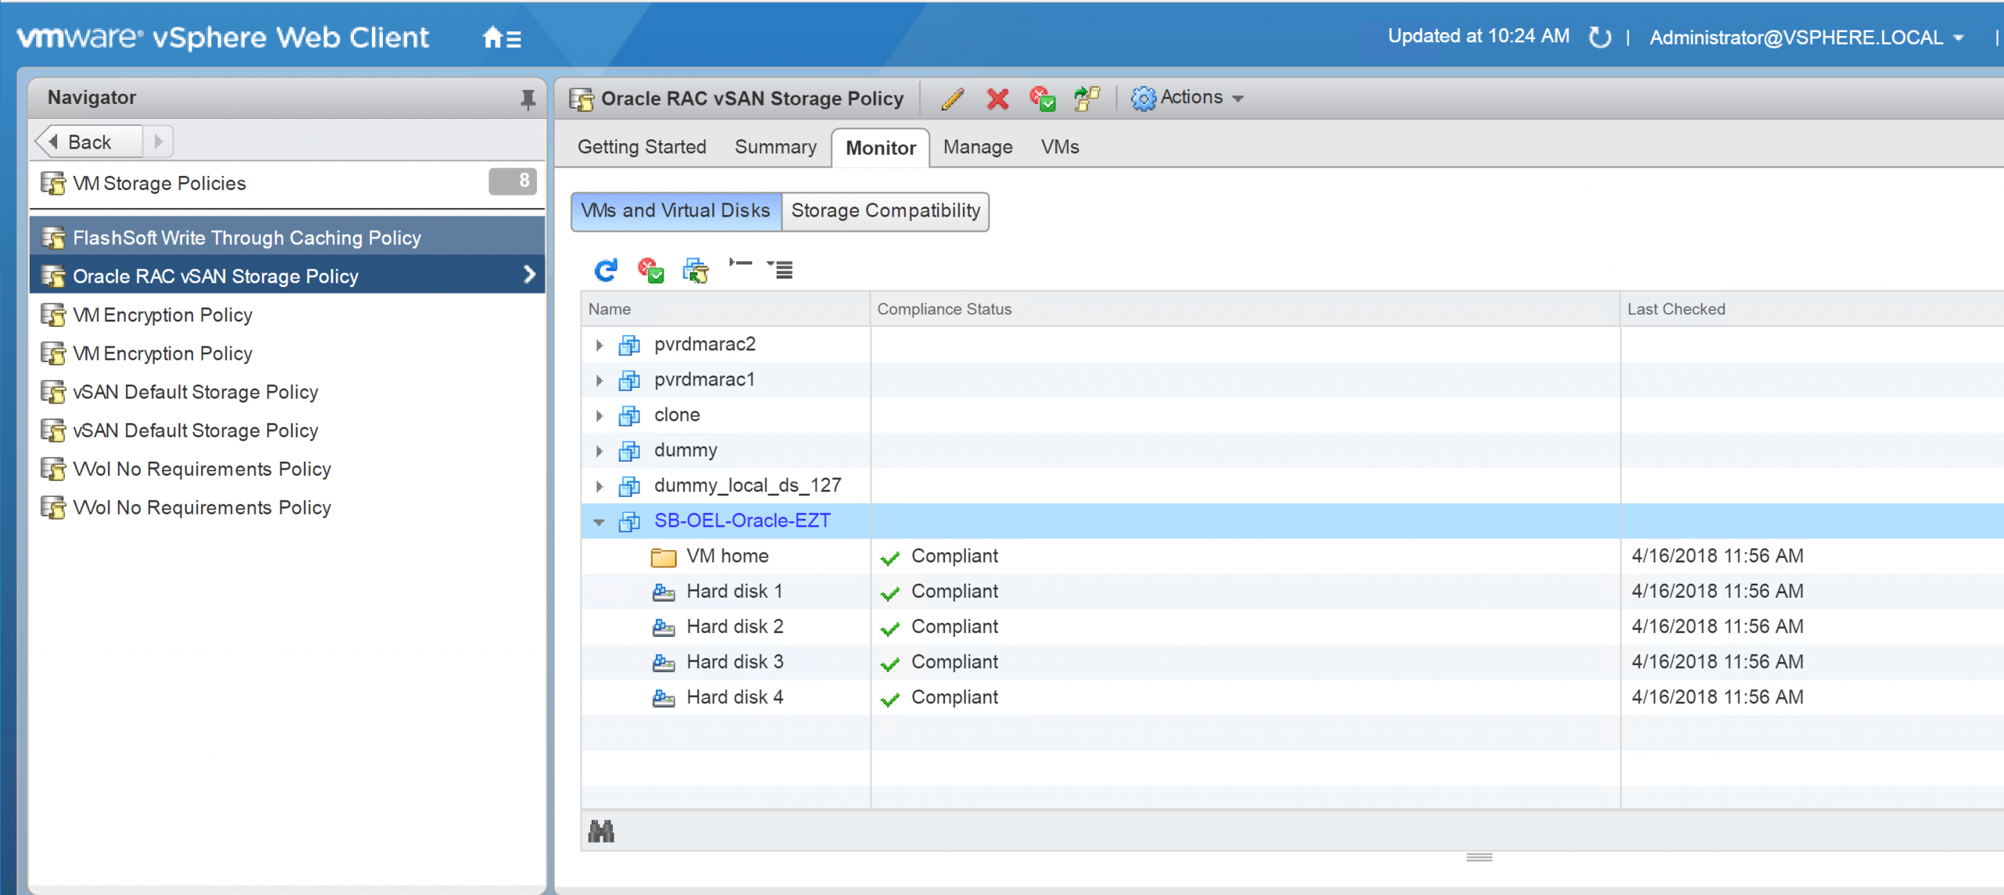Image resolution: width=2004 pixels, height=895 pixels.
Task: Collapse the SB-OEL-Oracle-EZT row
Action: coord(600,522)
